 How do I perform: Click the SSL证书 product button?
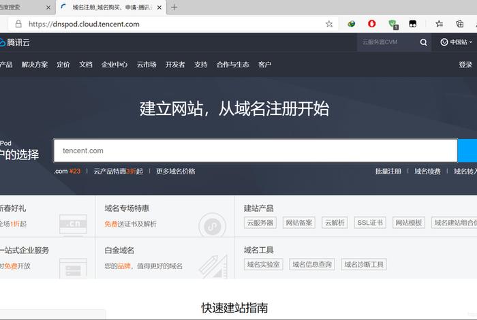[370, 223]
